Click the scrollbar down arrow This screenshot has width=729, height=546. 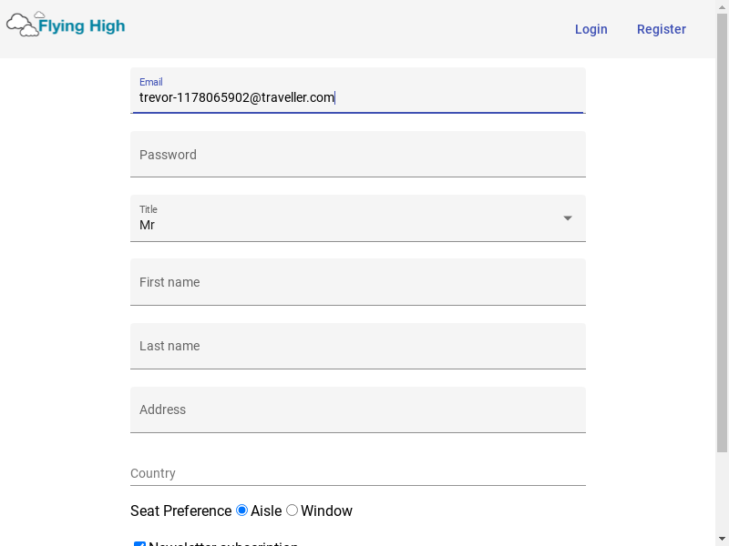(722, 538)
